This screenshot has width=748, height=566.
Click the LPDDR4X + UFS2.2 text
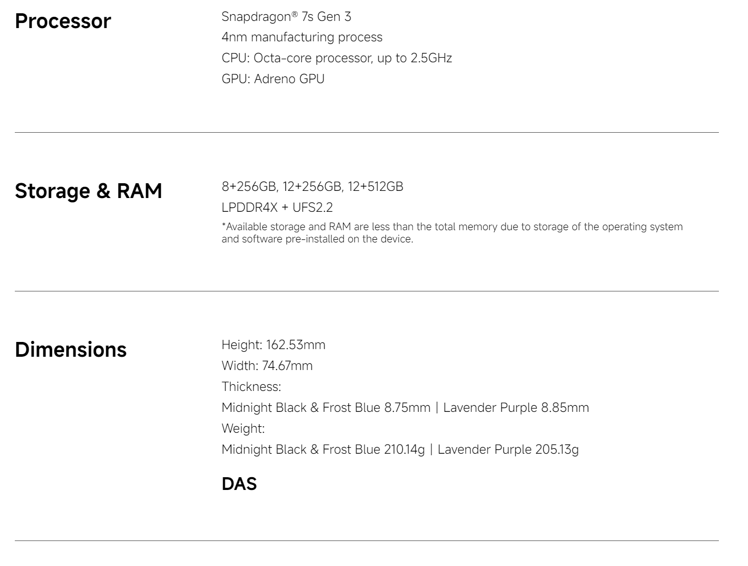click(x=277, y=208)
